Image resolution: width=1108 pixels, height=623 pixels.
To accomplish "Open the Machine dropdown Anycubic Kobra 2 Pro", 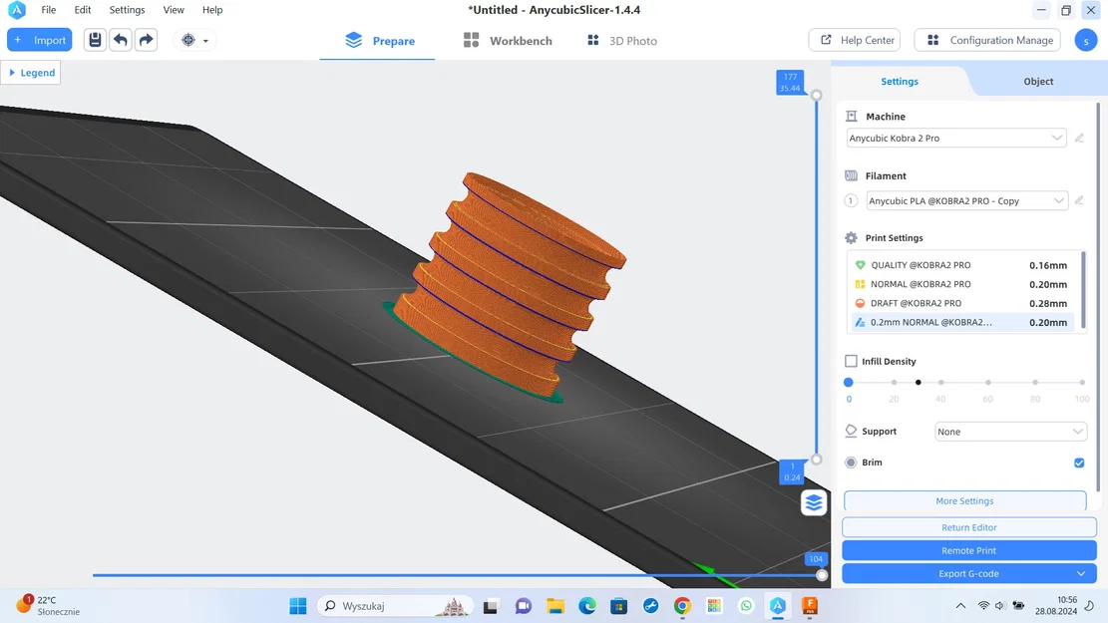I will point(956,138).
